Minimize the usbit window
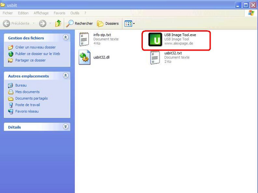The image size is (258, 193). tap(238, 5)
